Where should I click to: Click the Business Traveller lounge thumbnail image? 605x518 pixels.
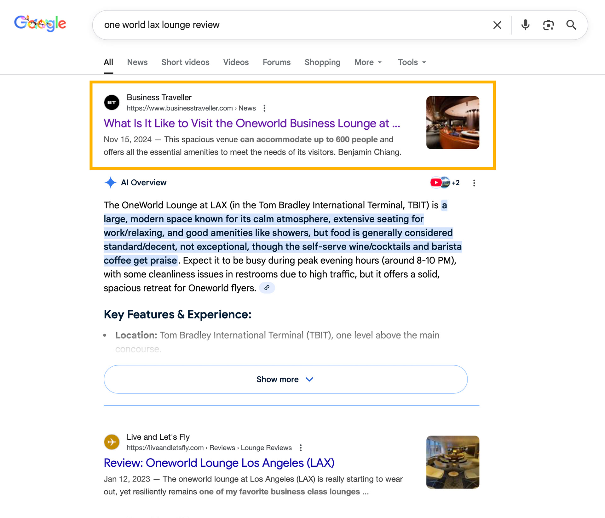point(452,122)
